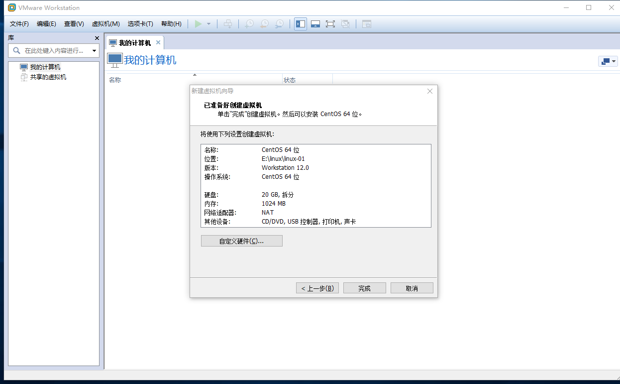Close the 新建虚拟机向导 dialog
620x384 pixels.
[x=430, y=91]
